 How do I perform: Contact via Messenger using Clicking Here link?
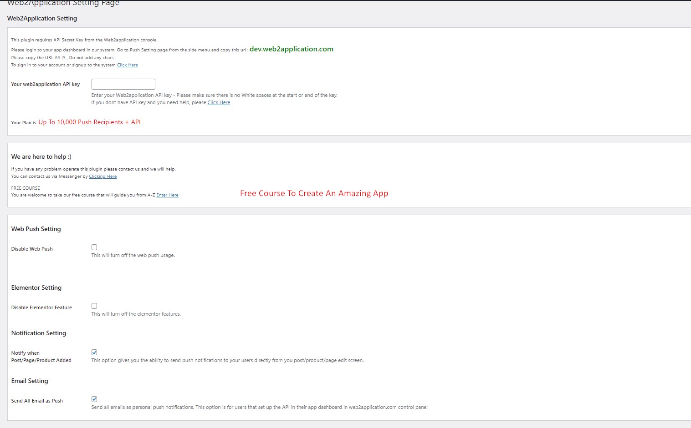(103, 176)
